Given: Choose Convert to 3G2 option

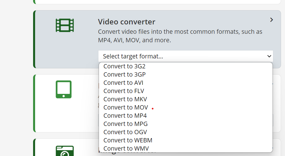Looking at the screenshot, I should click(185, 66).
